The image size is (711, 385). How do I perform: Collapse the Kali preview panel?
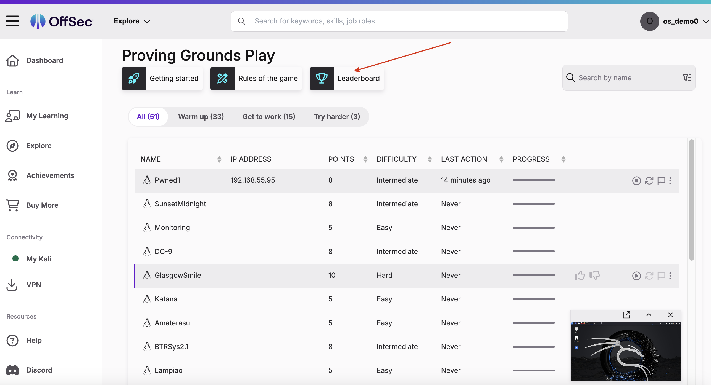[649, 315]
